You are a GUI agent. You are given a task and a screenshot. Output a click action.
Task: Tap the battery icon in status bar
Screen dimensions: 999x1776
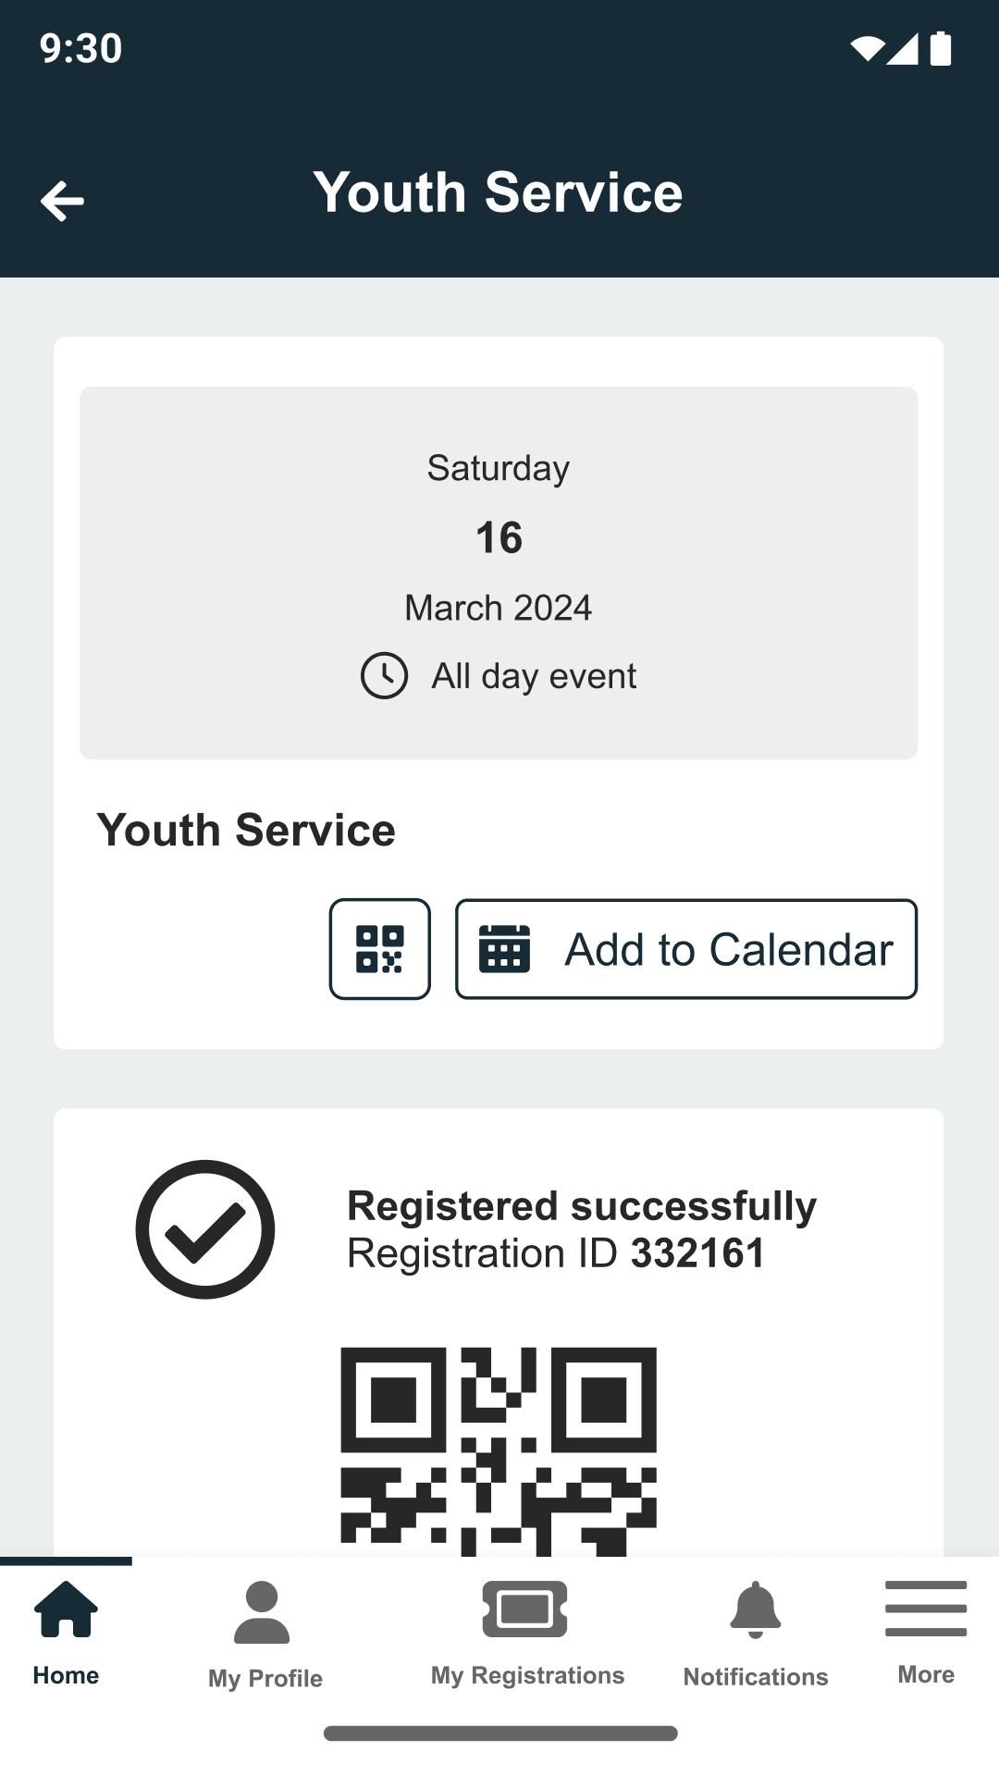click(941, 48)
